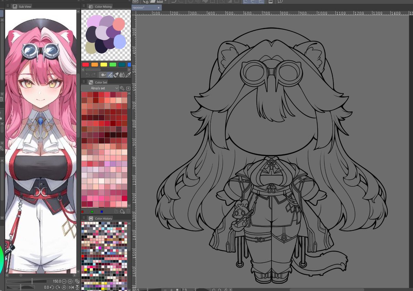This screenshot has width=413, height=291.
Task: Click the import color set icon
Action: pyautogui.click(x=128, y=89)
